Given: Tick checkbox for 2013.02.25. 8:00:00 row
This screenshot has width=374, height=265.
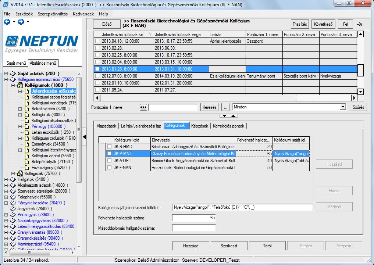Looking at the screenshot, I should pyautogui.click(x=97, y=55).
